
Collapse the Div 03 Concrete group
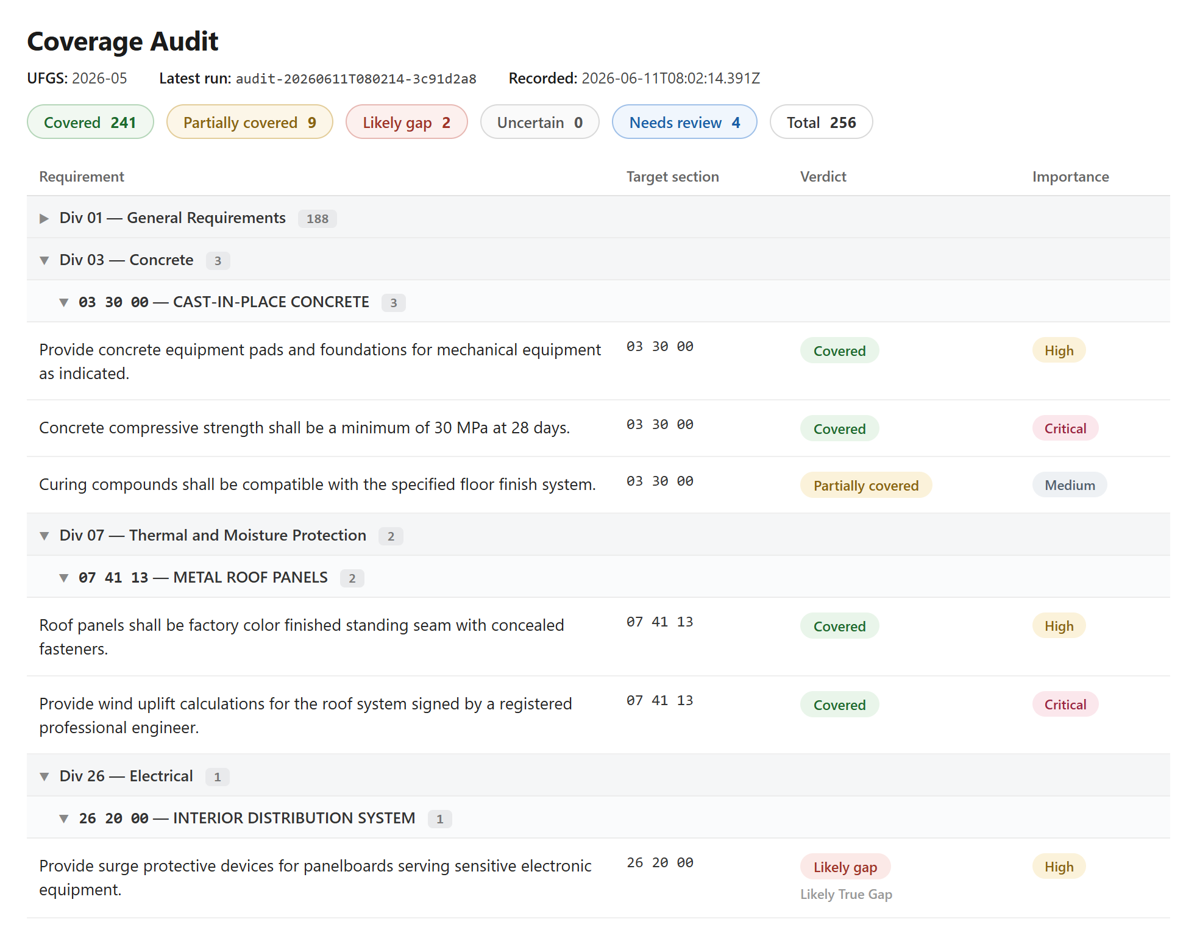tap(44, 260)
